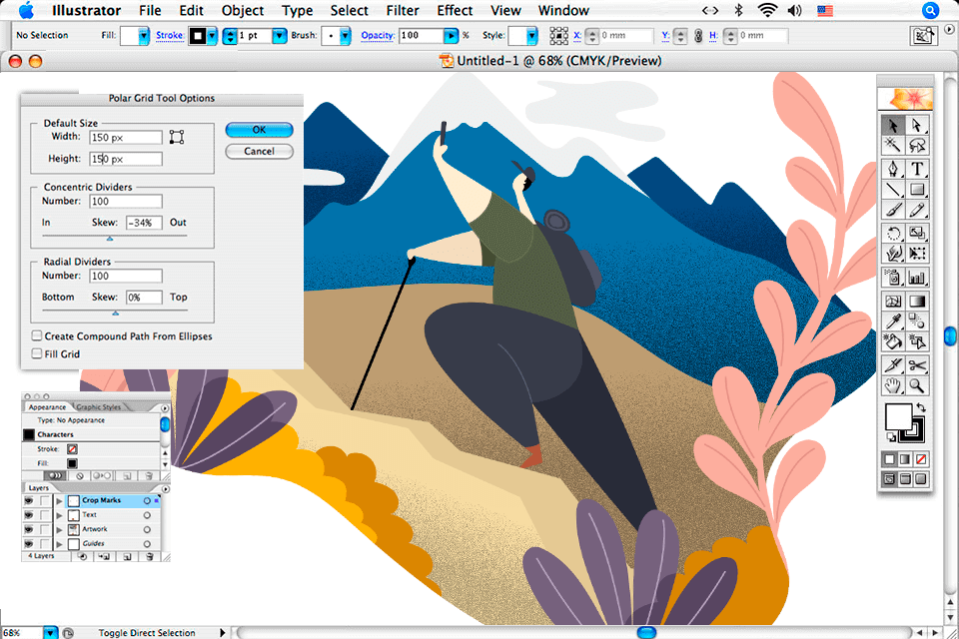
Task: Switch to the Graphic Styles tab
Action: pos(99,406)
